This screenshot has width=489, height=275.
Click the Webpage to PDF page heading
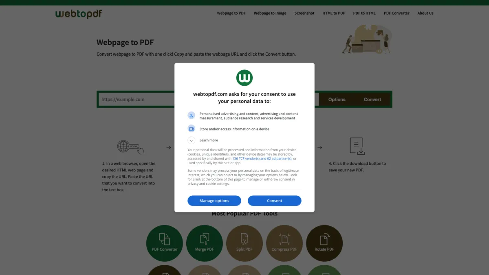(125, 42)
